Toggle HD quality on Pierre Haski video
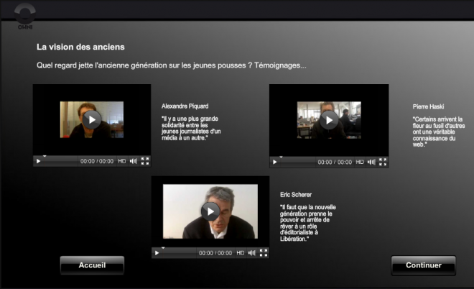 [360, 162]
